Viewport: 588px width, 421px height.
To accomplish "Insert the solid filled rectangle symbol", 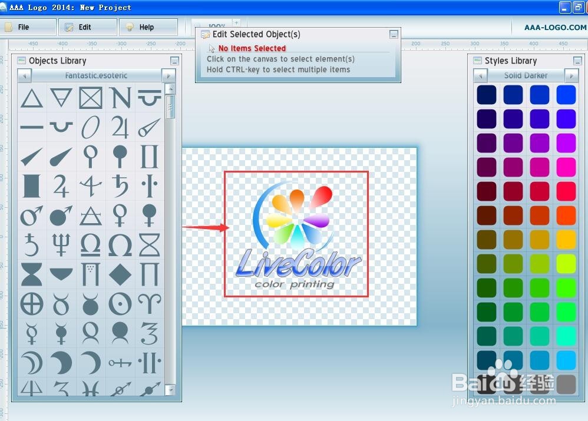I will pos(31,186).
